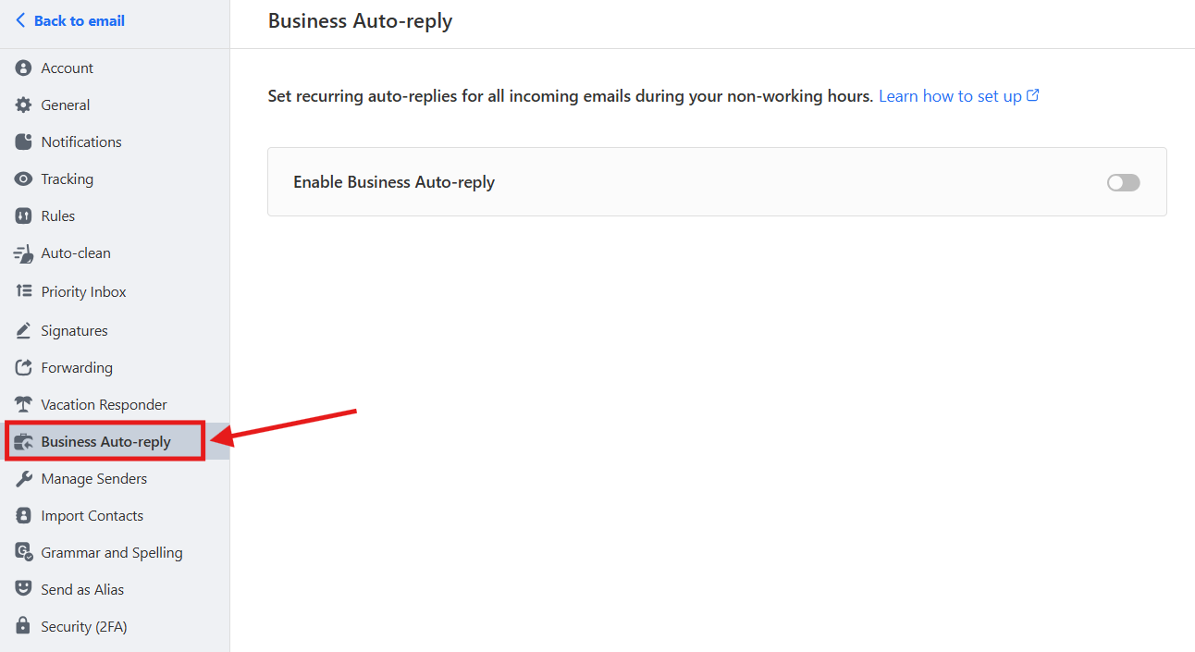This screenshot has height=652, width=1195.
Task: Click the Vacation Responder palm tree icon
Action: [x=24, y=404]
